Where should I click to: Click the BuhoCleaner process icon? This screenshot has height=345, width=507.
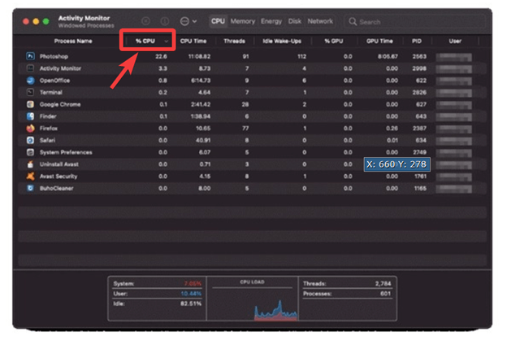pos(30,188)
